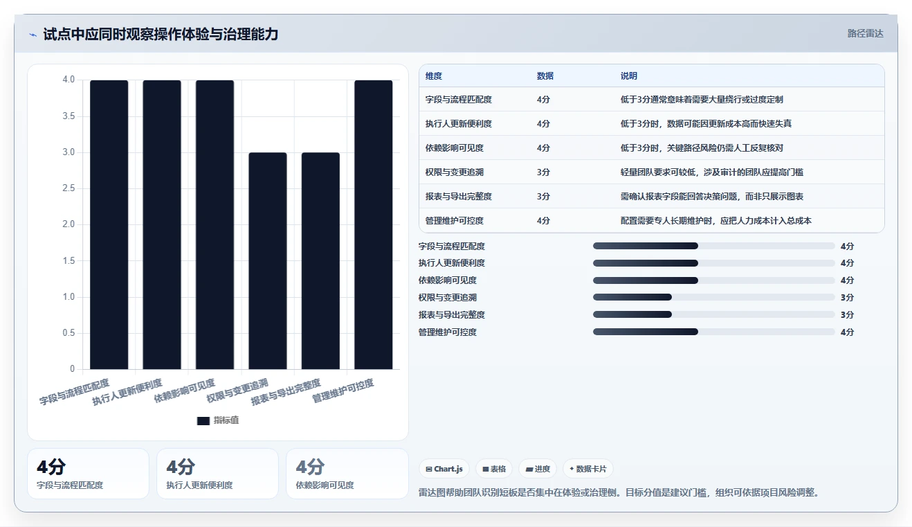Click the 依赖影响可见度 bar in the chart

(215, 224)
